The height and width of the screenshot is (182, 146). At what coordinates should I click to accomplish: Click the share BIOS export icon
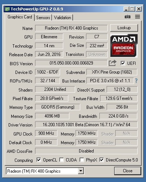(x=112, y=63)
